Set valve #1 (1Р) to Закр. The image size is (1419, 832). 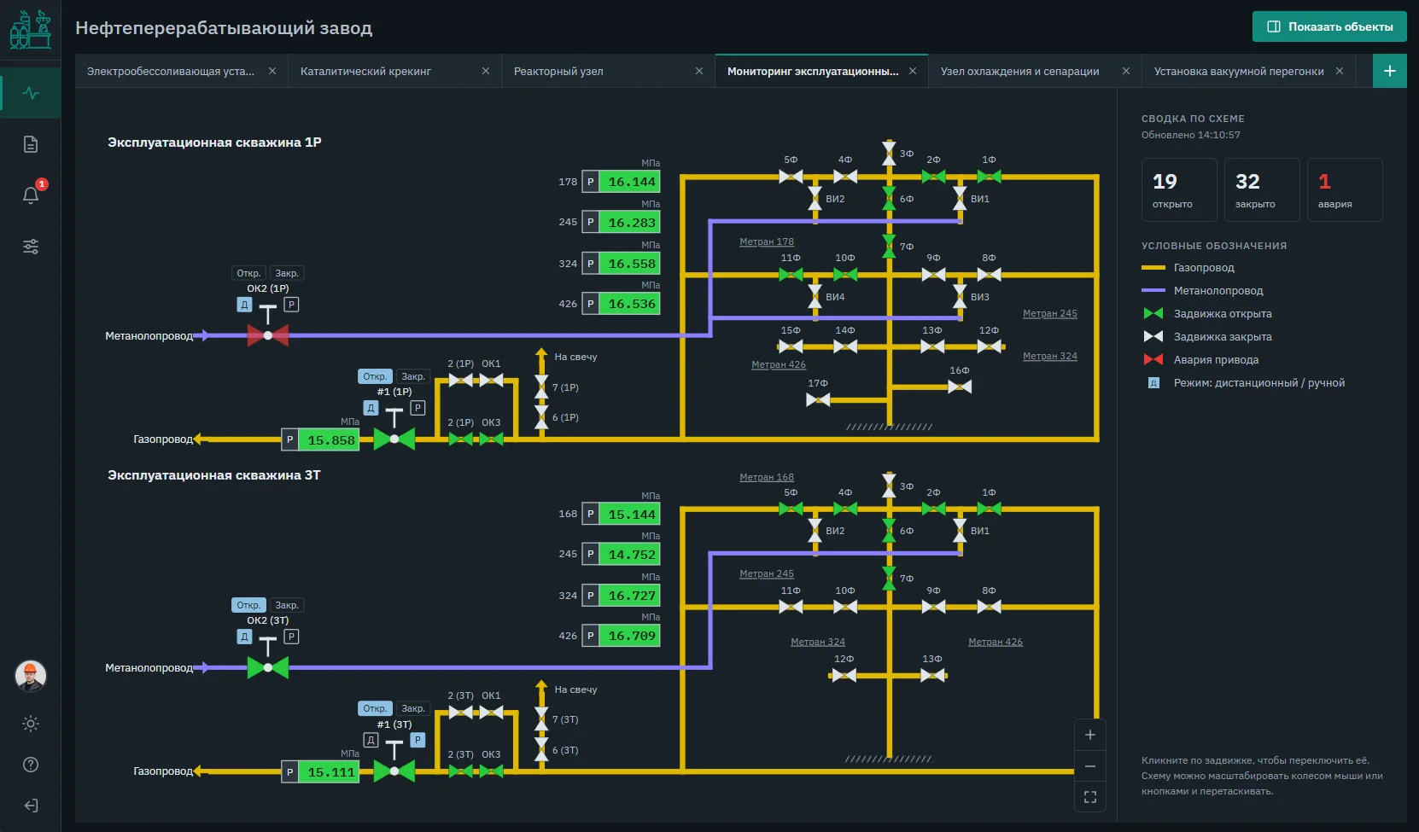413,376
